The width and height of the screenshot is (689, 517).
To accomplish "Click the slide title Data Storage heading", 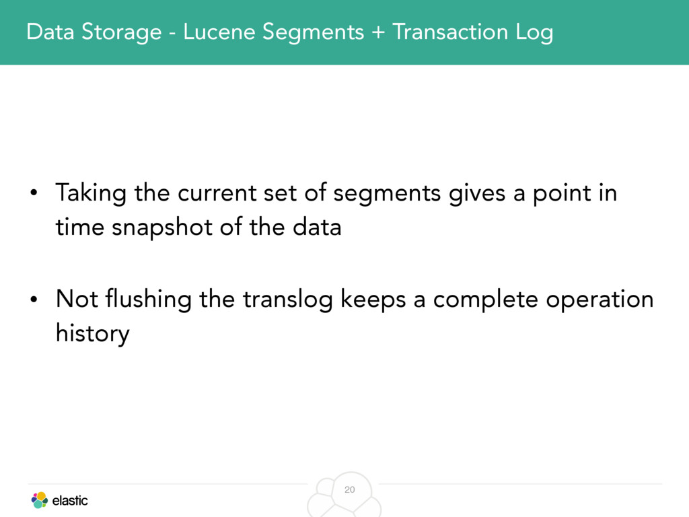I will (x=289, y=32).
